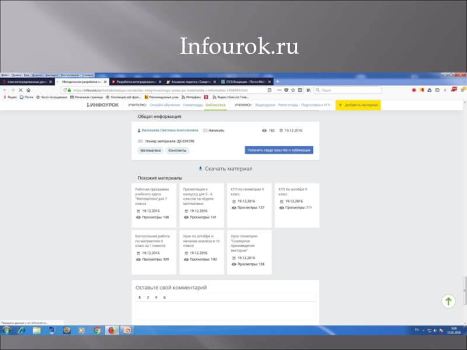Open the Windows Start menu
This screenshot has width=467, height=350.
point(6,330)
